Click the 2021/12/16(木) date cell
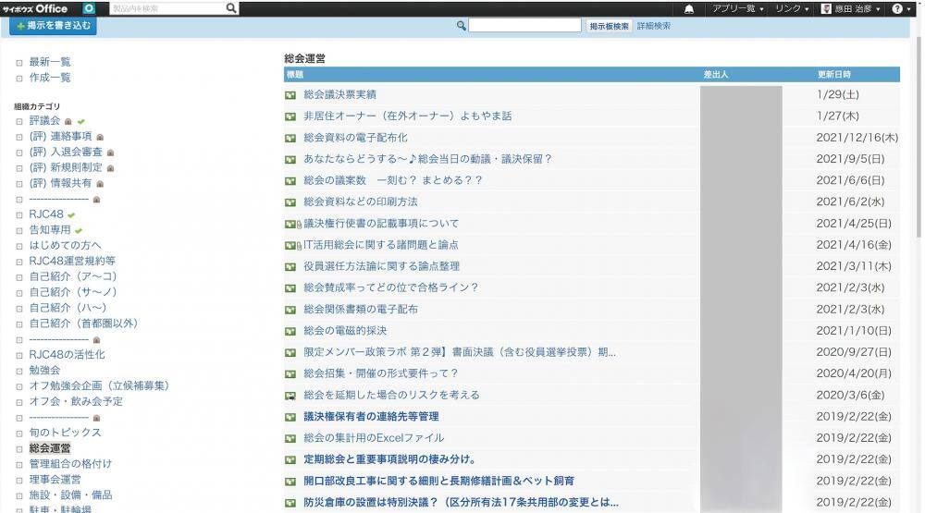 [857, 138]
